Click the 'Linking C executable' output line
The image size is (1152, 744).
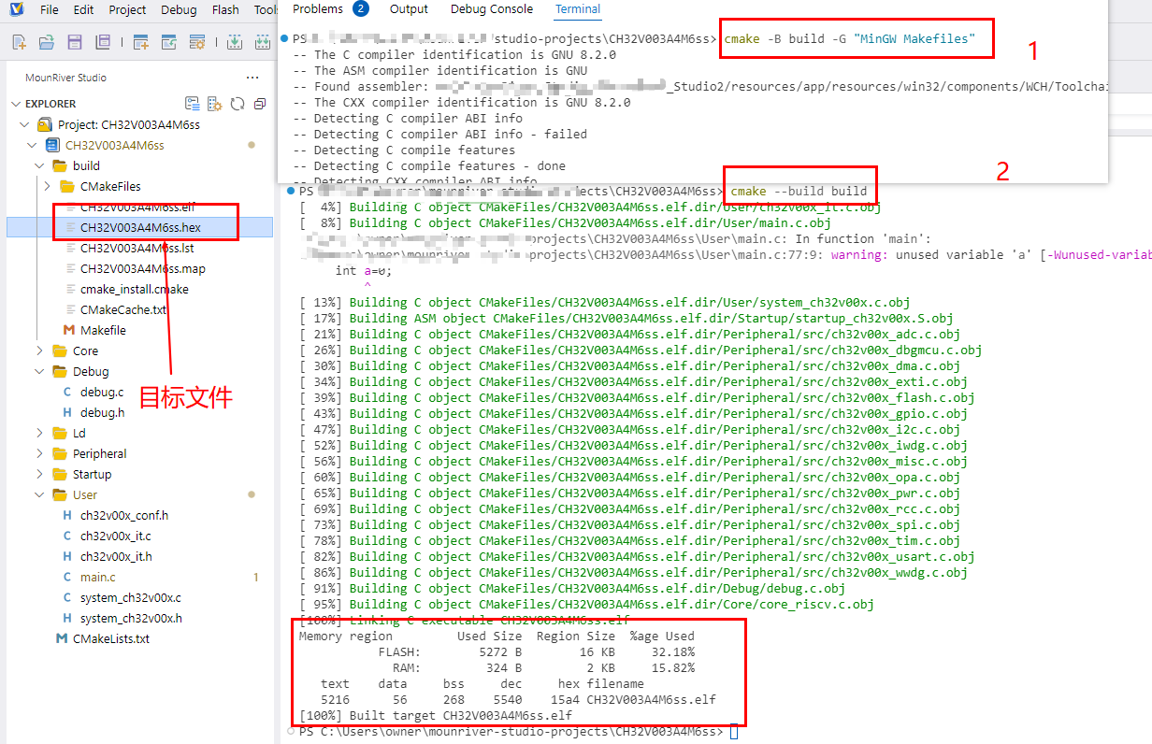click(465, 620)
